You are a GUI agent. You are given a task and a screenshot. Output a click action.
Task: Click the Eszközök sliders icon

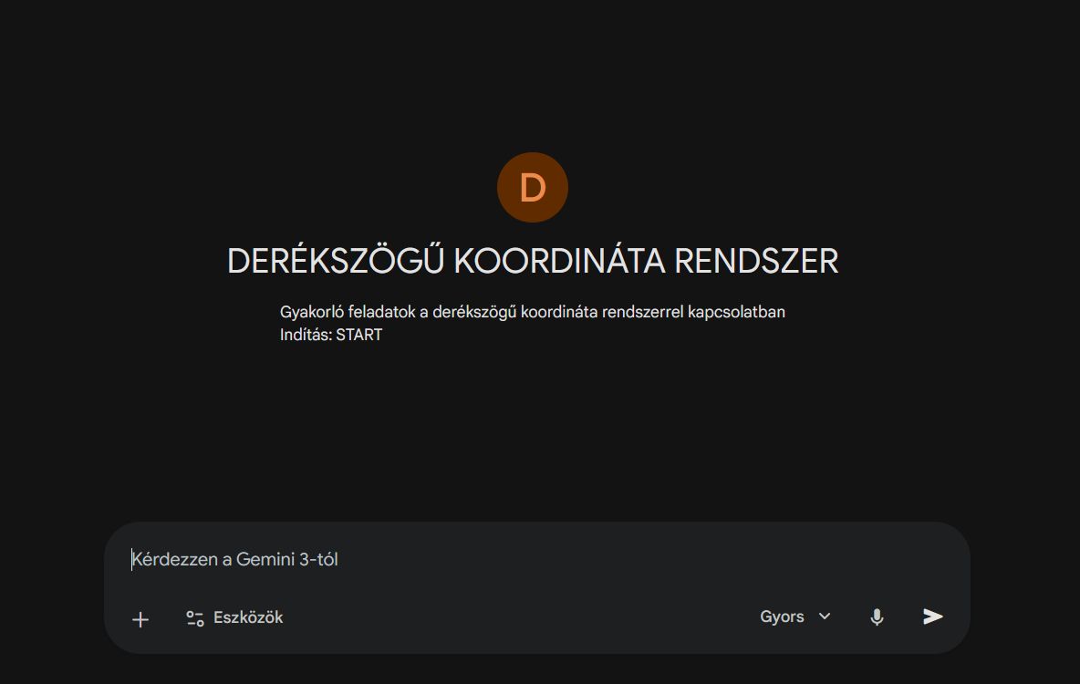pyautogui.click(x=194, y=618)
